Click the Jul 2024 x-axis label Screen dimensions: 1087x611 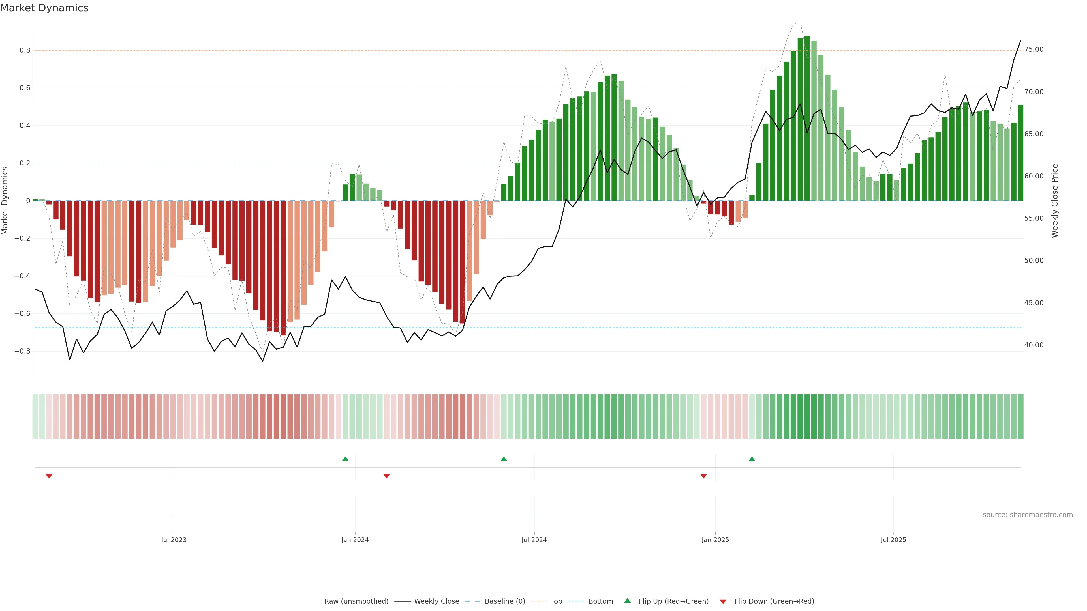coord(534,540)
